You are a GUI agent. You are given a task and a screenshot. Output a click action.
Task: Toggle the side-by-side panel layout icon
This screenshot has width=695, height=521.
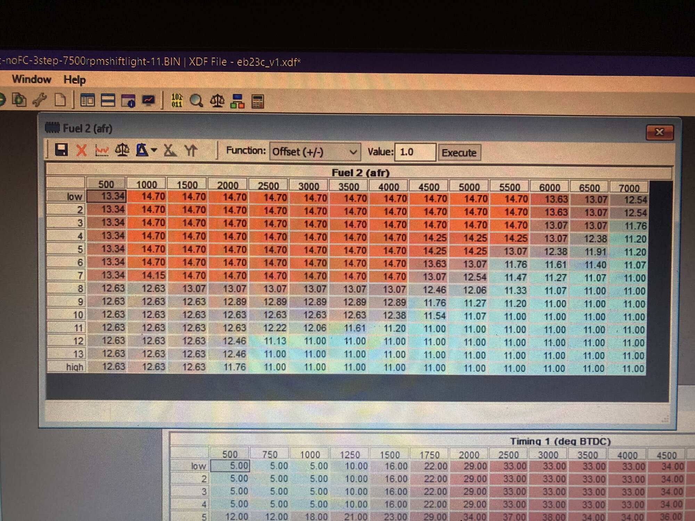point(87,101)
